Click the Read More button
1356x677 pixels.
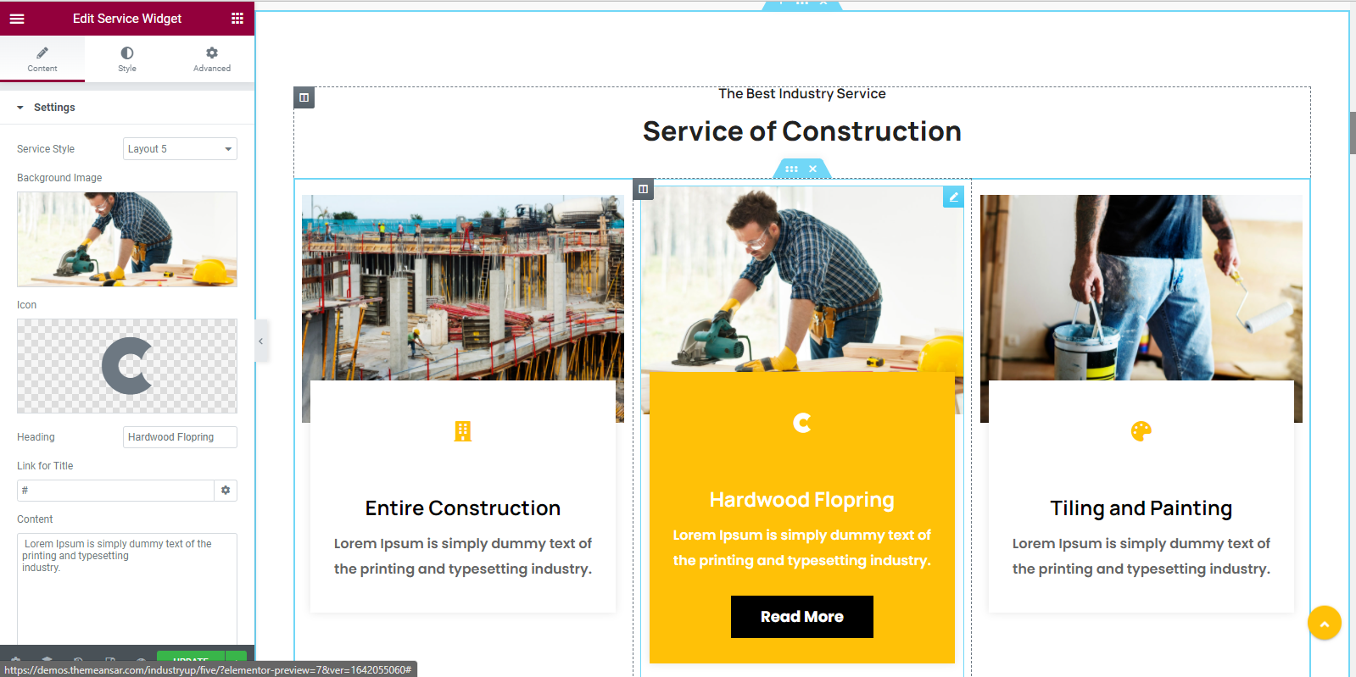click(802, 617)
